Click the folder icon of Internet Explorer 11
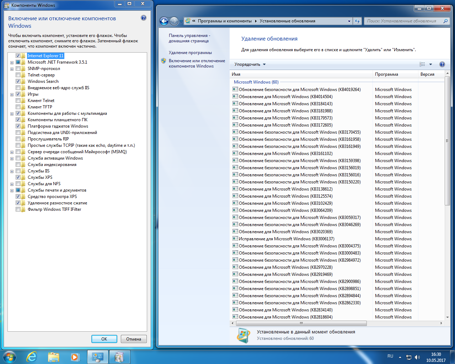The width and height of the screenshot is (455, 364). click(23, 56)
